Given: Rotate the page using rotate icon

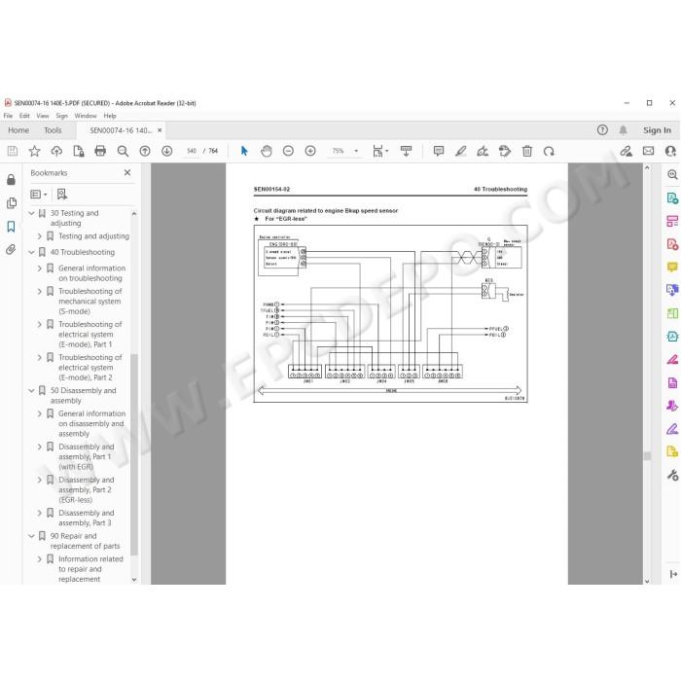Looking at the screenshot, I should [549, 151].
